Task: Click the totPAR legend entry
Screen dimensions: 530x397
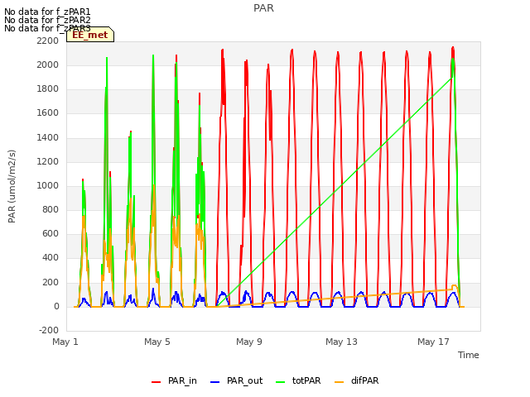Action: (298, 381)
